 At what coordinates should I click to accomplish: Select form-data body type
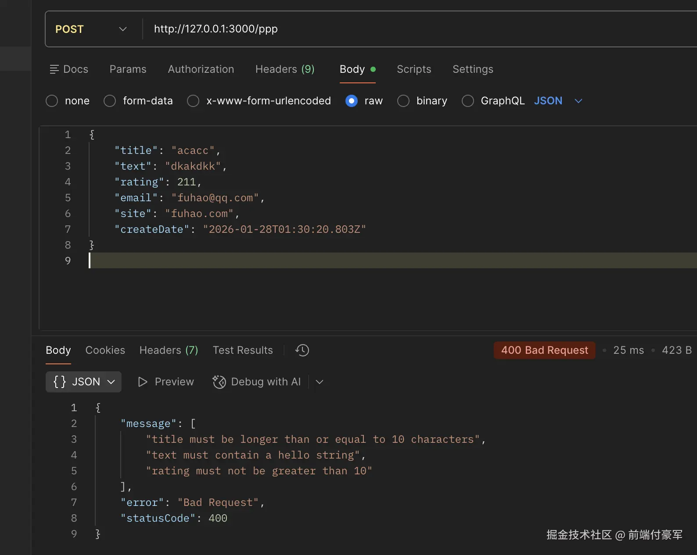point(110,101)
